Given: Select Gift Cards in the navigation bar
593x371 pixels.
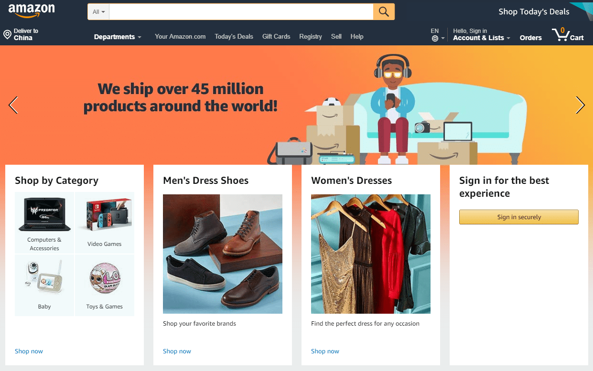Looking at the screenshot, I should (x=276, y=36).
